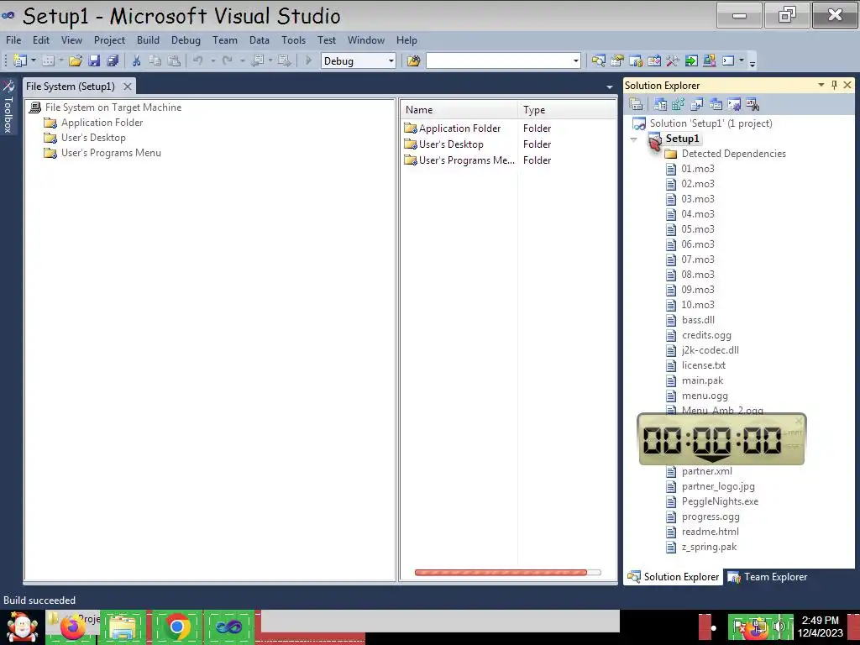
Task: Close the Solution Explorer panel
Action: [847, 85]
